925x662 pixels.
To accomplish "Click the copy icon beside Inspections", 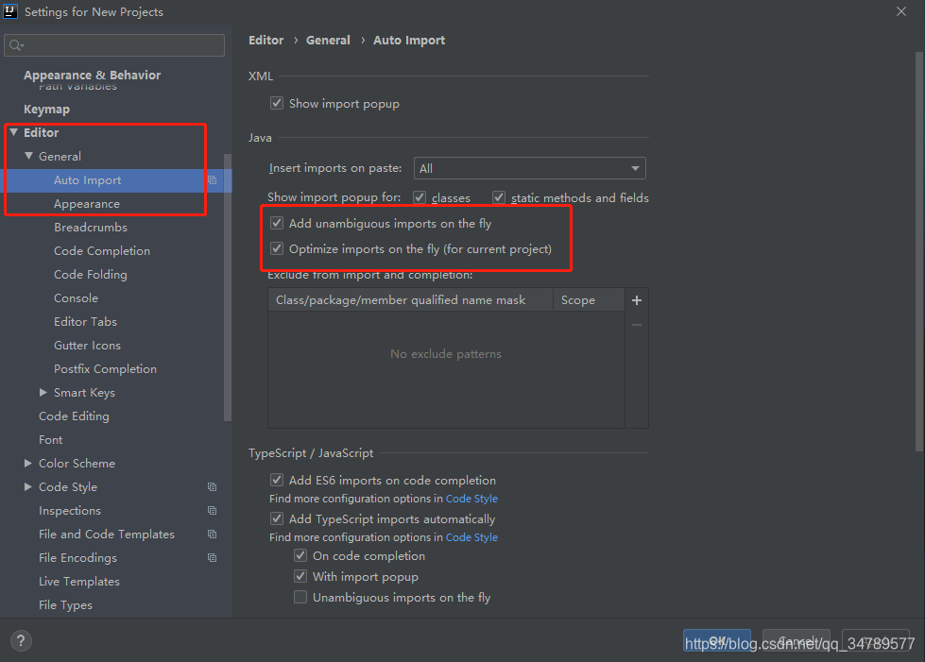I will [213, 511].
